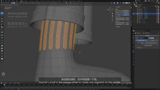Click the viewport zoom magnifier icon
This screenshot has width=160, height=90.
112,14
